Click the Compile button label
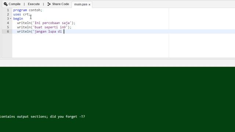235x132 pixels. pyautogui.click(x=15, y=4)
